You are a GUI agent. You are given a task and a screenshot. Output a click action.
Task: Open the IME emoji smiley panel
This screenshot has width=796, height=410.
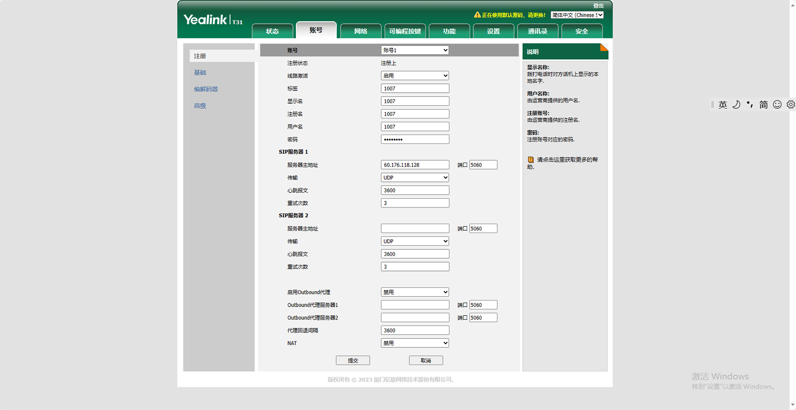click(777, 105)
